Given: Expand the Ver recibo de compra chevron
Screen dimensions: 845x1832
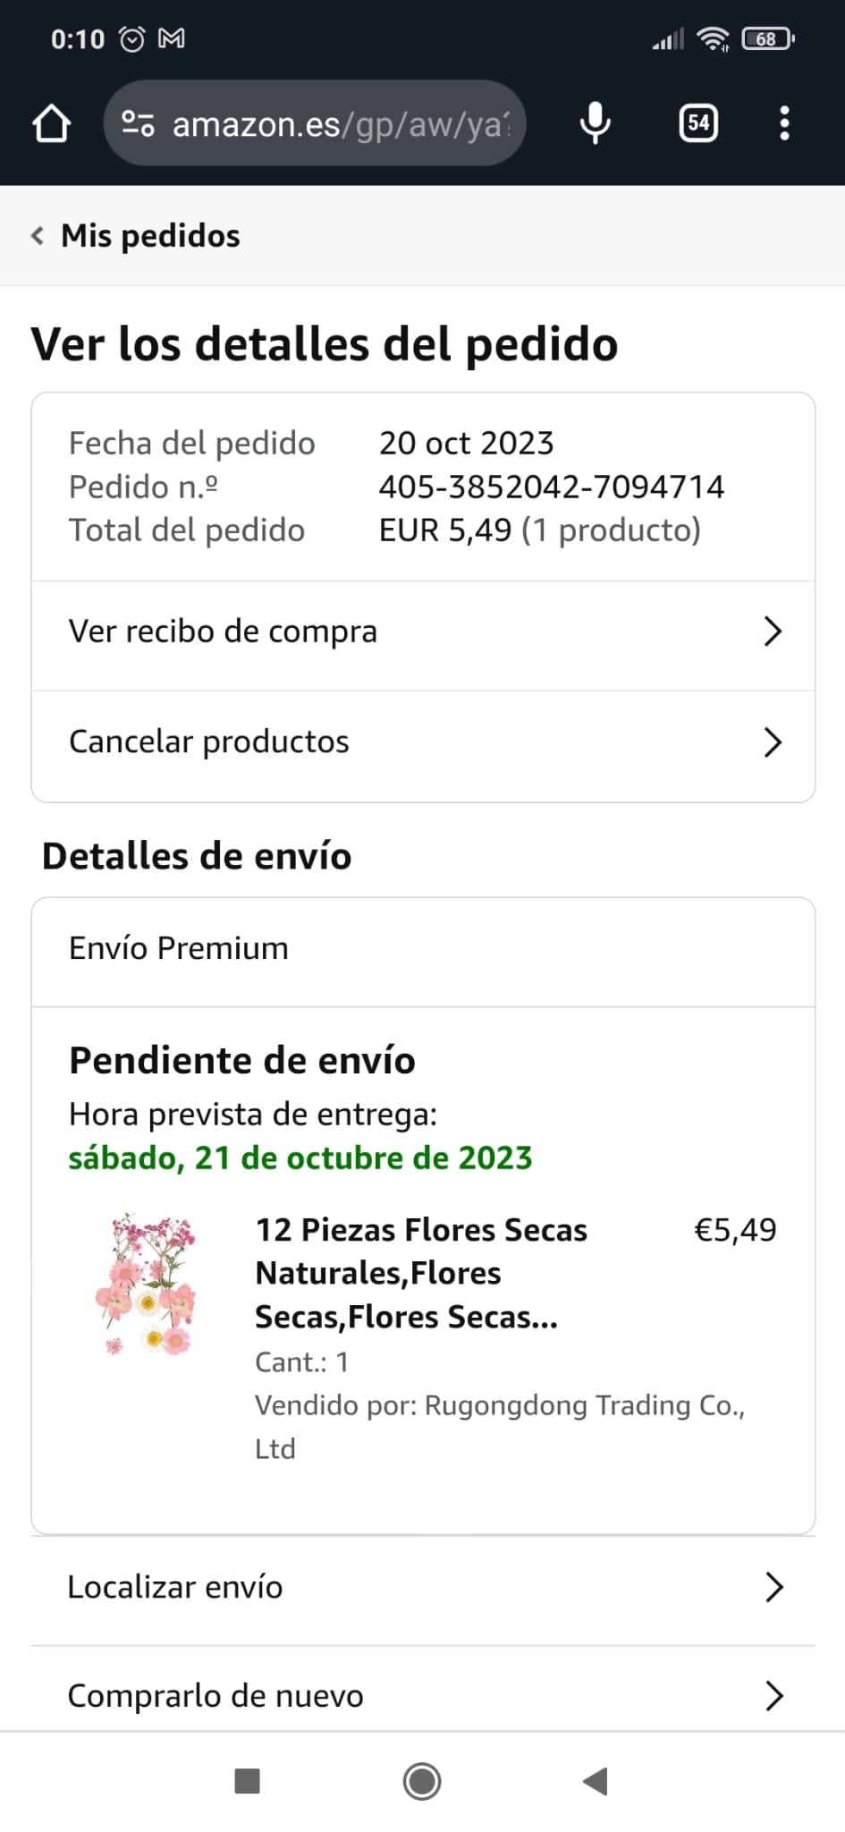Looking at the screenshot, I should pos(773,632).
